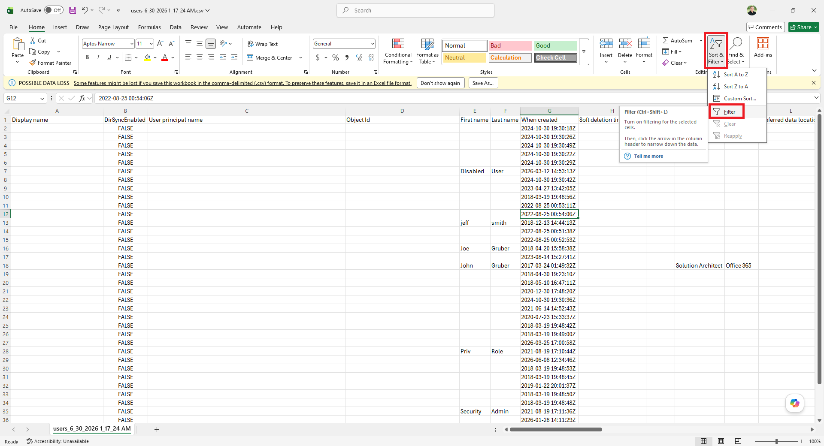Open the Formulas ribbon tab
The height and width of the screenshot is (446, 824).
(x=149, y=27)
